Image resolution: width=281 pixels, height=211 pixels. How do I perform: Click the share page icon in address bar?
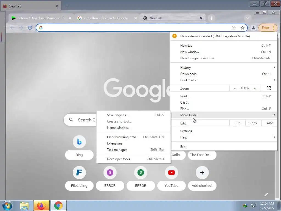click(x=234, y=28)
